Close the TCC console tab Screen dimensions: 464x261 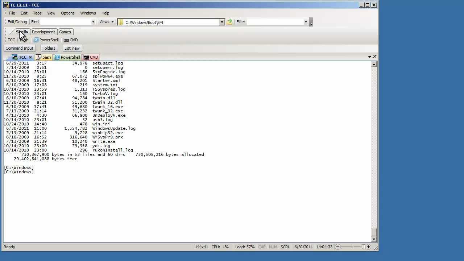tap(30, 57)
